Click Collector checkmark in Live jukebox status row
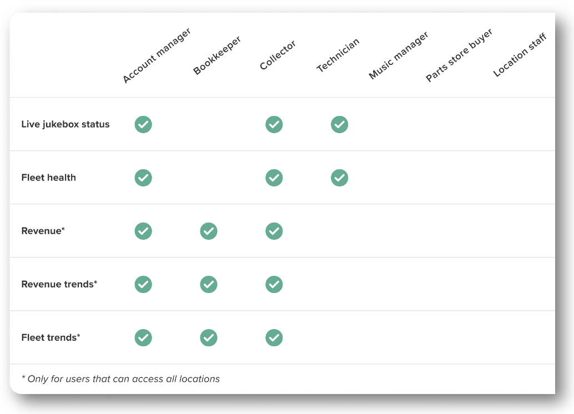The height and width of the screenshot is (414, 574). coord(274,124)
